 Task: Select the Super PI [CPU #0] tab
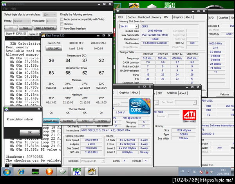tap(16, 34)
